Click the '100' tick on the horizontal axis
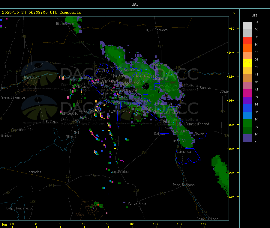 [x=155, y=224]
